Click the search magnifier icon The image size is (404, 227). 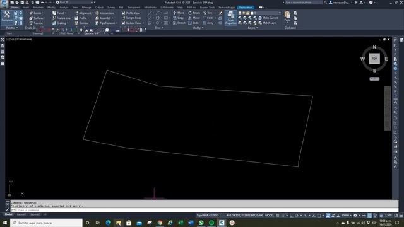[326, 3]
